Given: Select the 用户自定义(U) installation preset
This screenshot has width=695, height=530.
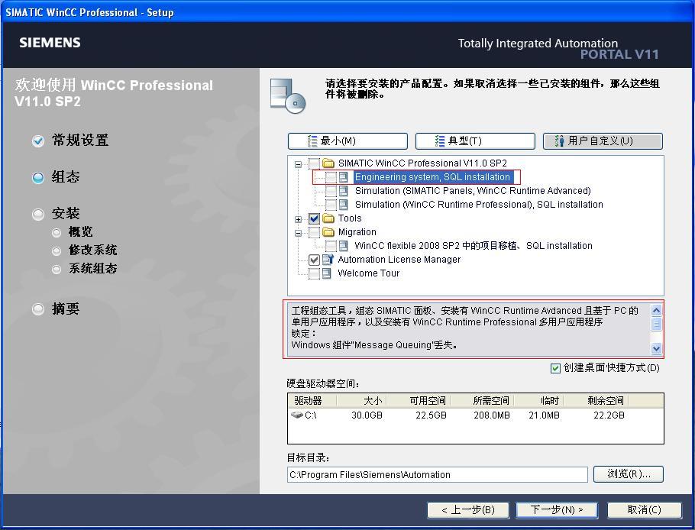Looking at the screenshot, I should coord(603,141).
